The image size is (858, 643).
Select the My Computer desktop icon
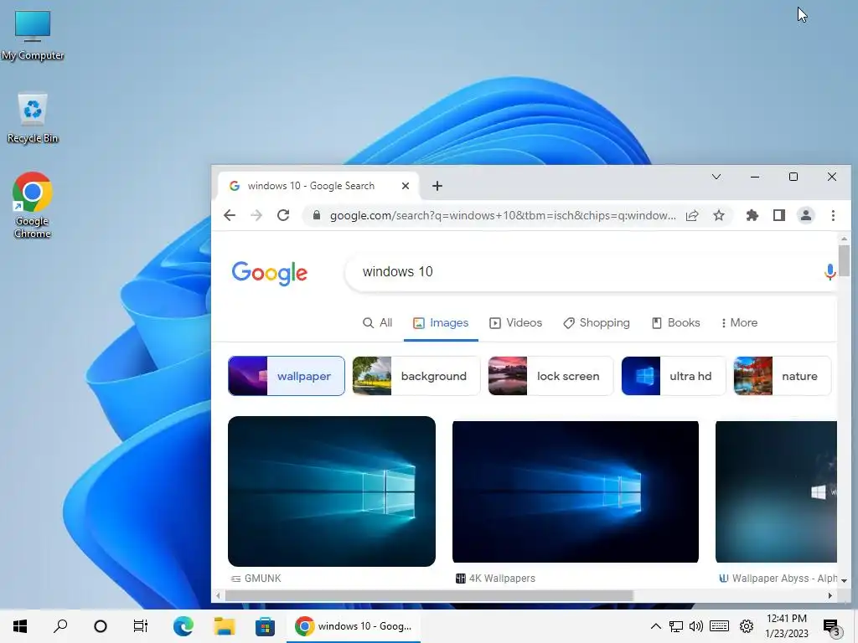[33, 35]
